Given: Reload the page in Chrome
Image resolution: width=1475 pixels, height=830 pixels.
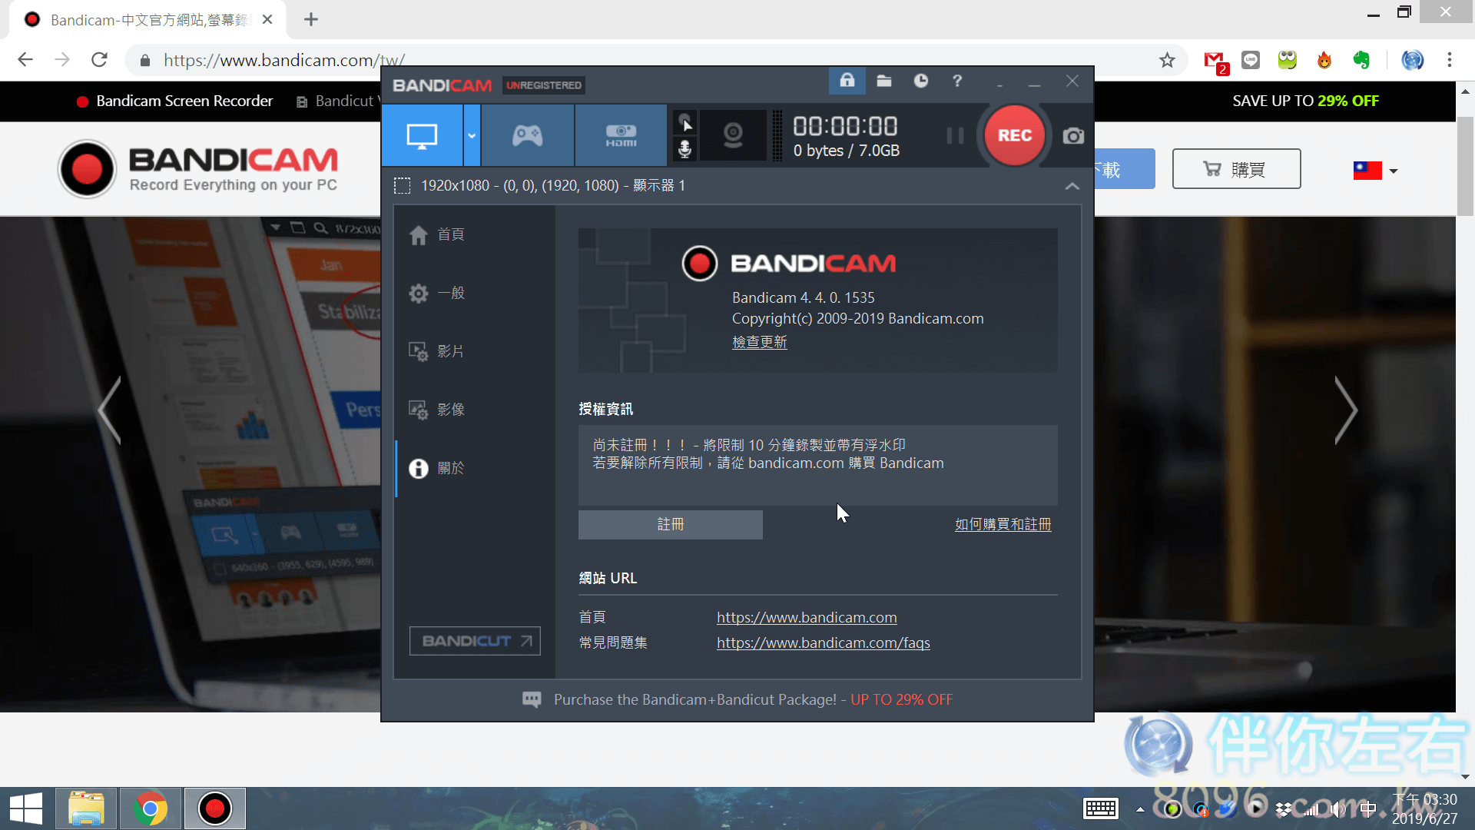Looking at the screenshot, I should click(99, 60).
